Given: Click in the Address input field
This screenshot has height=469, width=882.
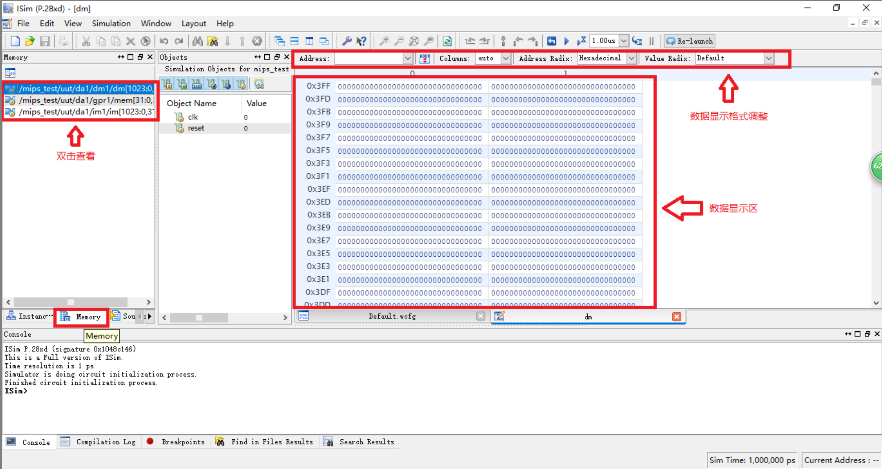Looking at the screenshot, I should pos(368,58).
